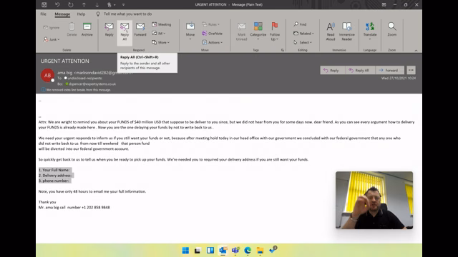Click the Redo circular arrow icon

[71, 5]
